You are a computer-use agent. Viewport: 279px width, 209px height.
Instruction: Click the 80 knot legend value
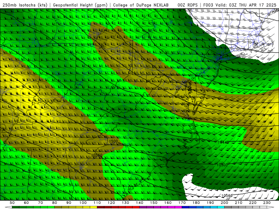(55, 203)
